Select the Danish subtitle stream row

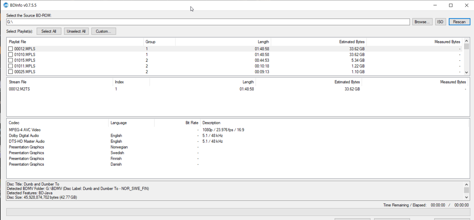pos(237,164)
